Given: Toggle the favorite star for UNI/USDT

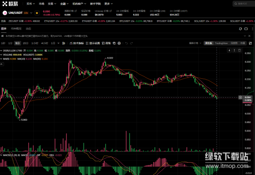Looking at the screenshot, I should [37, 13].
